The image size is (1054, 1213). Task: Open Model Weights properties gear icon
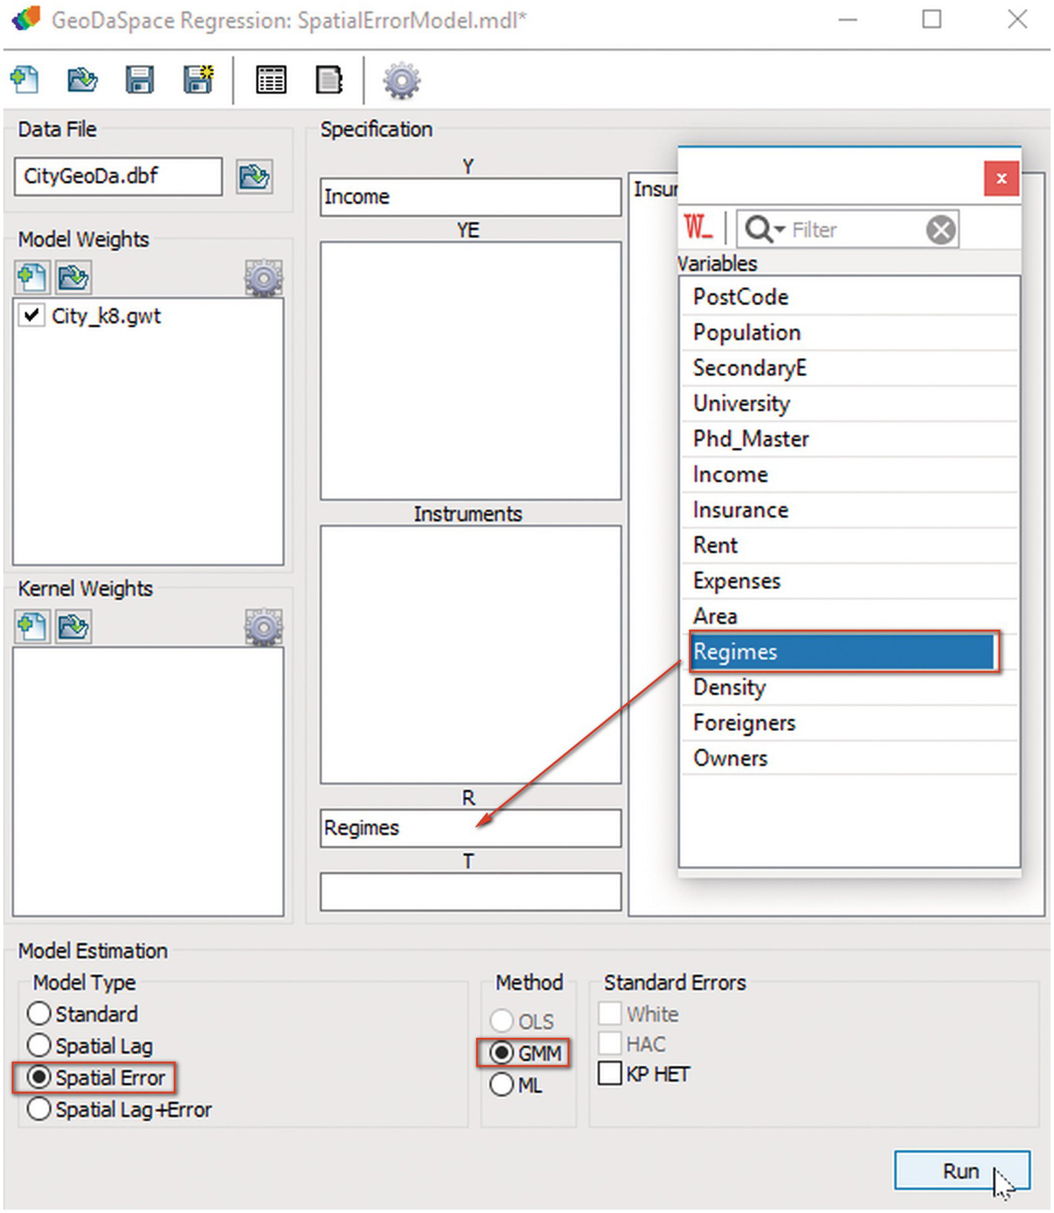click(x=263, y=278)
